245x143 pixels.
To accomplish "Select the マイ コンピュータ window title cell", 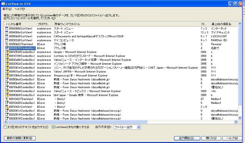I will (64, 40).
